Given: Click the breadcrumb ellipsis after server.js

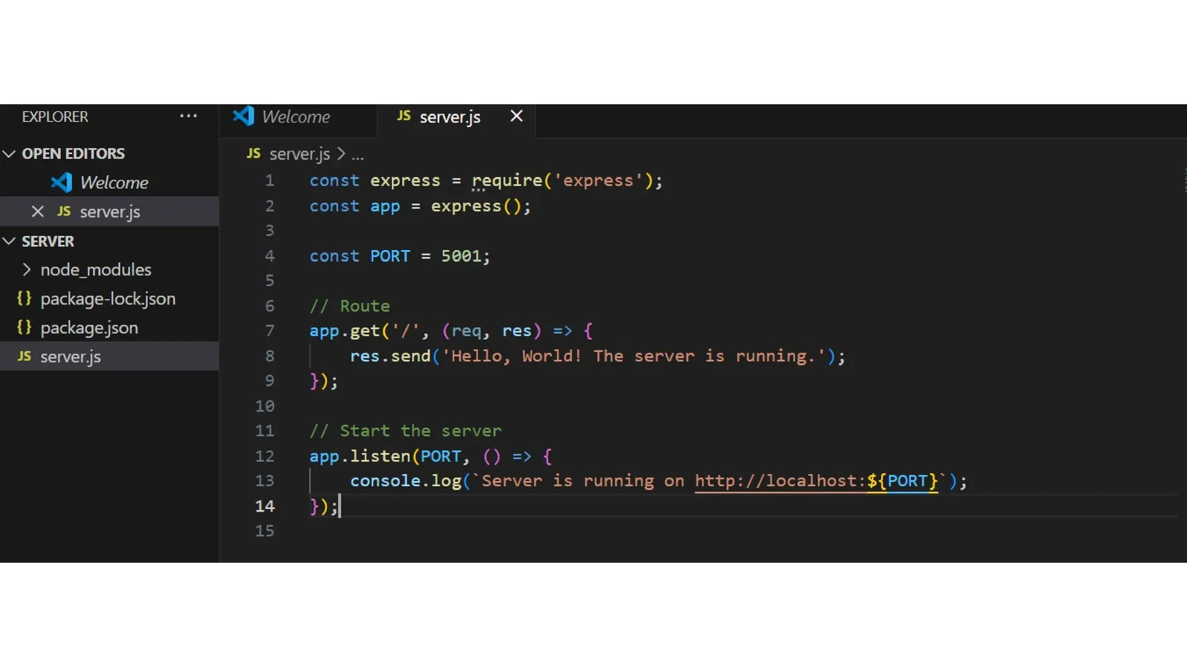Looking at the screenshot, I should (358, 155).
